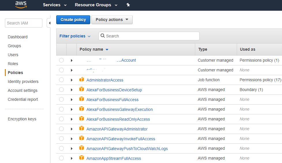Screen dimensions: 282x163
Task: Expand the AmazonAppStreamFullAccess row details
Action: [x=72, y=158]
